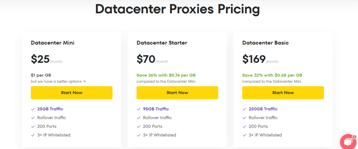
Task: Click the 25GB Traffic feature text
Action: (x=50, y=109)
